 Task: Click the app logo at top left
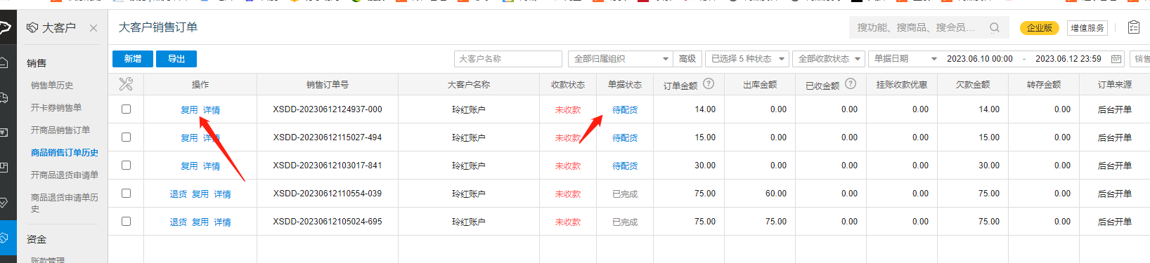pyautogui.click(x=6, y=28)
